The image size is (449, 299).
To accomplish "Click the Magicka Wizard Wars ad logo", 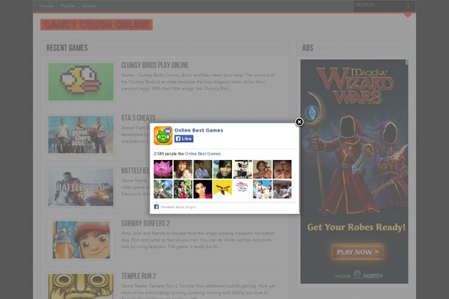I will (355, 86).
